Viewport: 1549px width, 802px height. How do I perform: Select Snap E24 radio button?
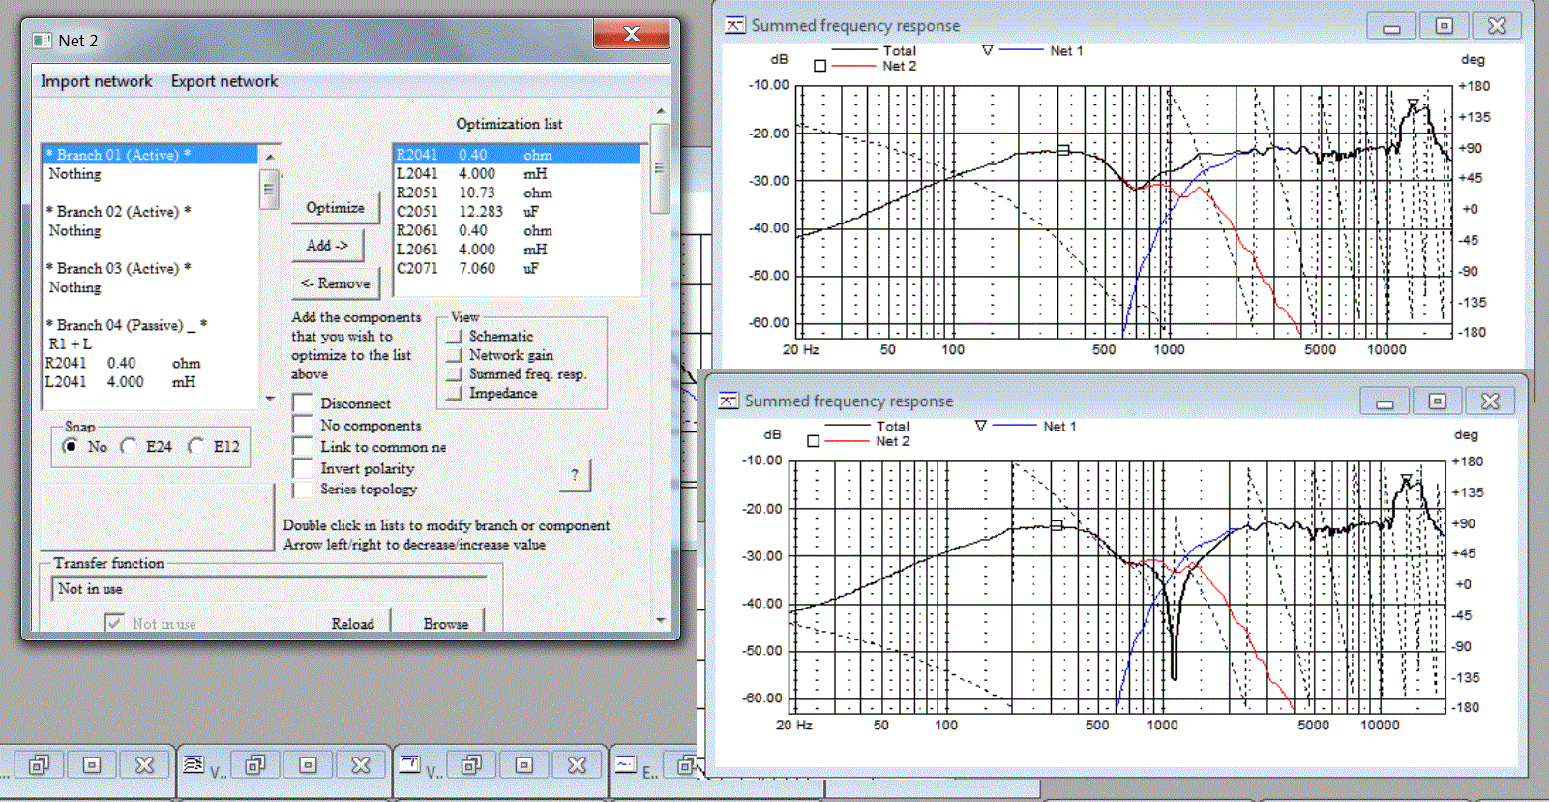129,446
